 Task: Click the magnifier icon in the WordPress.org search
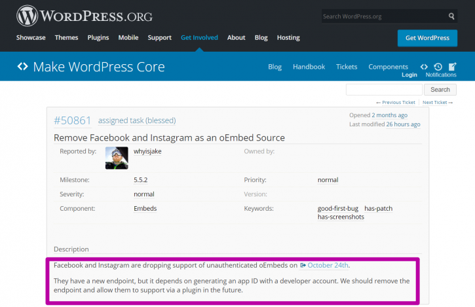tap(451, 16)
